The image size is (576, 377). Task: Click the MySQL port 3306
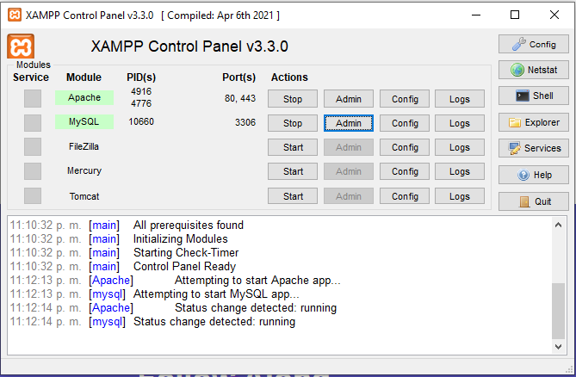click(x=245, y=122)
